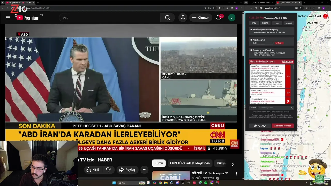
Task: Open downloads icon in Tzofar window
Action: tap(314, 8)
